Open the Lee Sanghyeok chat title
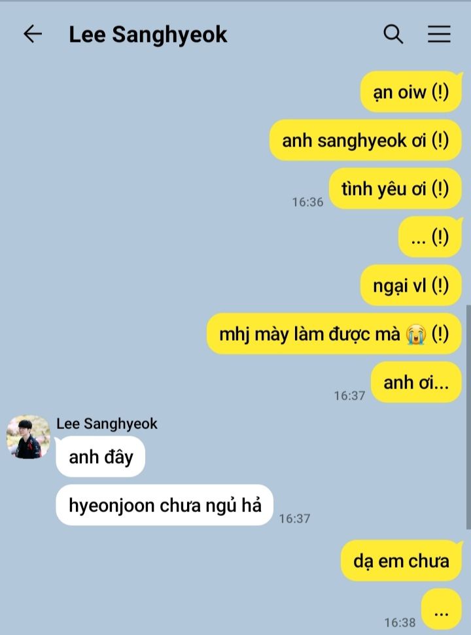 point(148,35)
